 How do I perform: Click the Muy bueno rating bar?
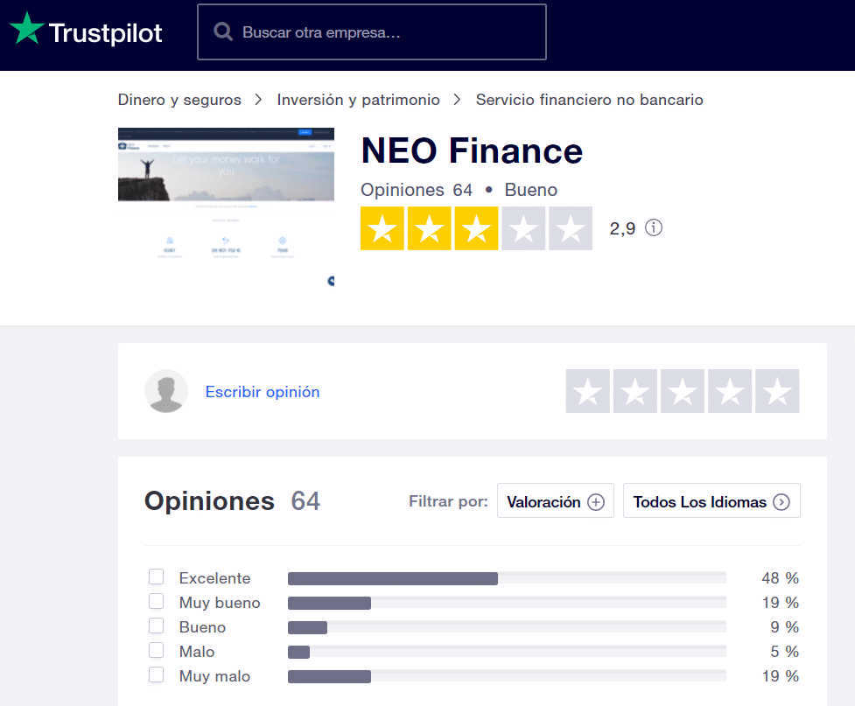(507, 603)
